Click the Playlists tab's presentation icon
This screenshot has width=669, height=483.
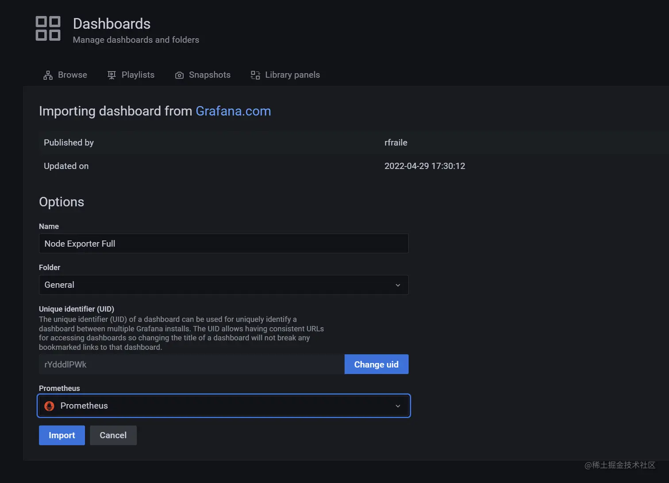tap(111, 75)
